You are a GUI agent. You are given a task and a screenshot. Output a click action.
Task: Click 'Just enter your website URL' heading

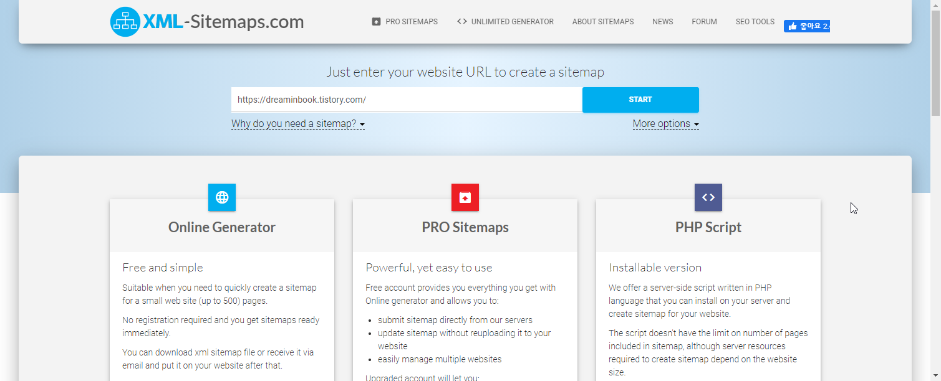465,72
